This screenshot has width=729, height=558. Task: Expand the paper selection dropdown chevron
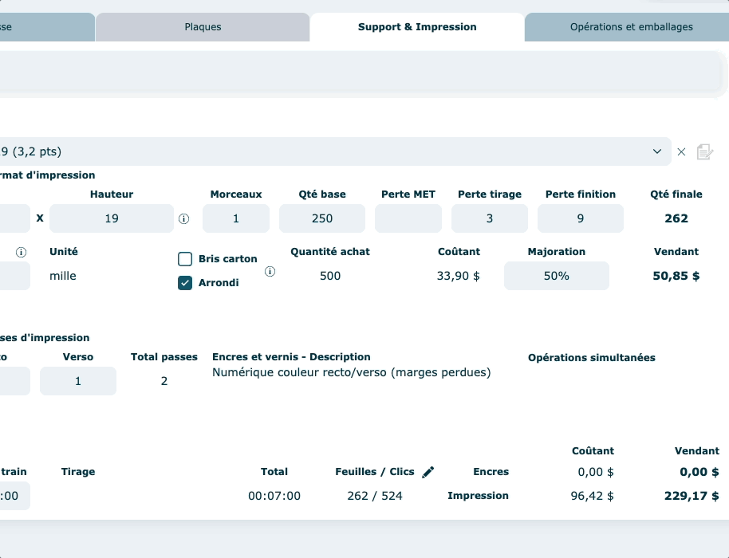(657, 151)
